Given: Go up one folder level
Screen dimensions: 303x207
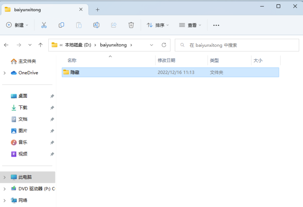Looking at the screenshot, I should pos(40,45).
